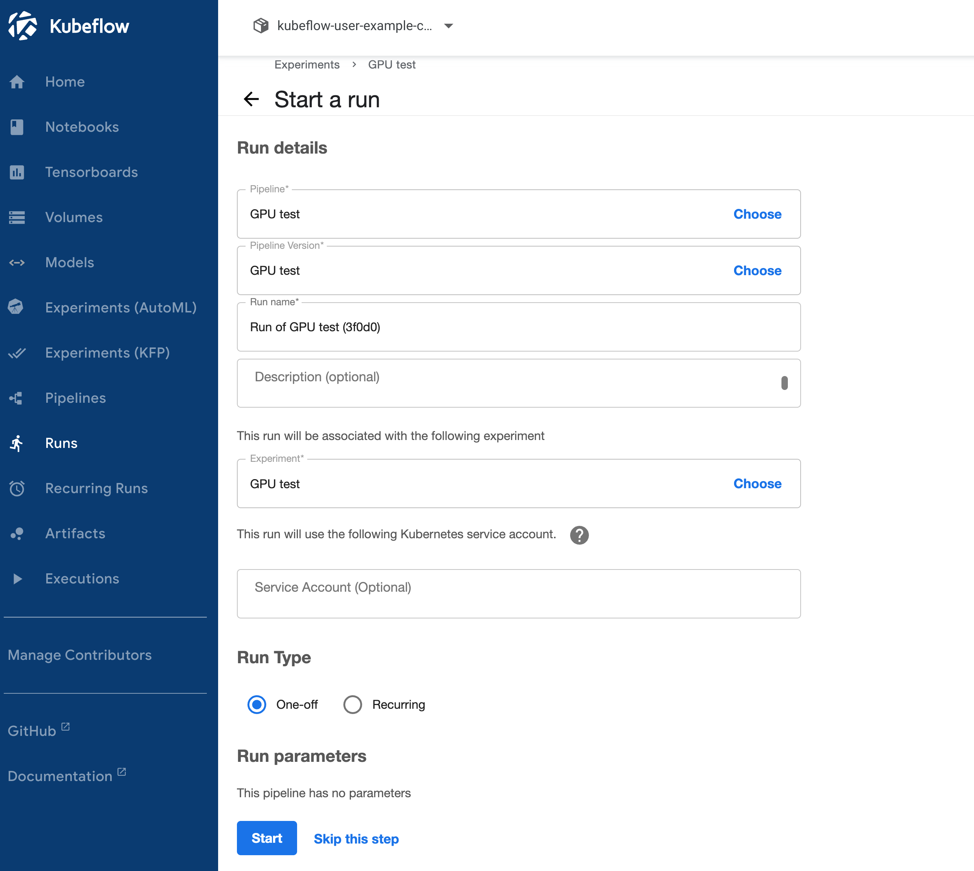Click the Notebooks book icon
Viewport: 974px width, 871px height.
pos(17,127)
